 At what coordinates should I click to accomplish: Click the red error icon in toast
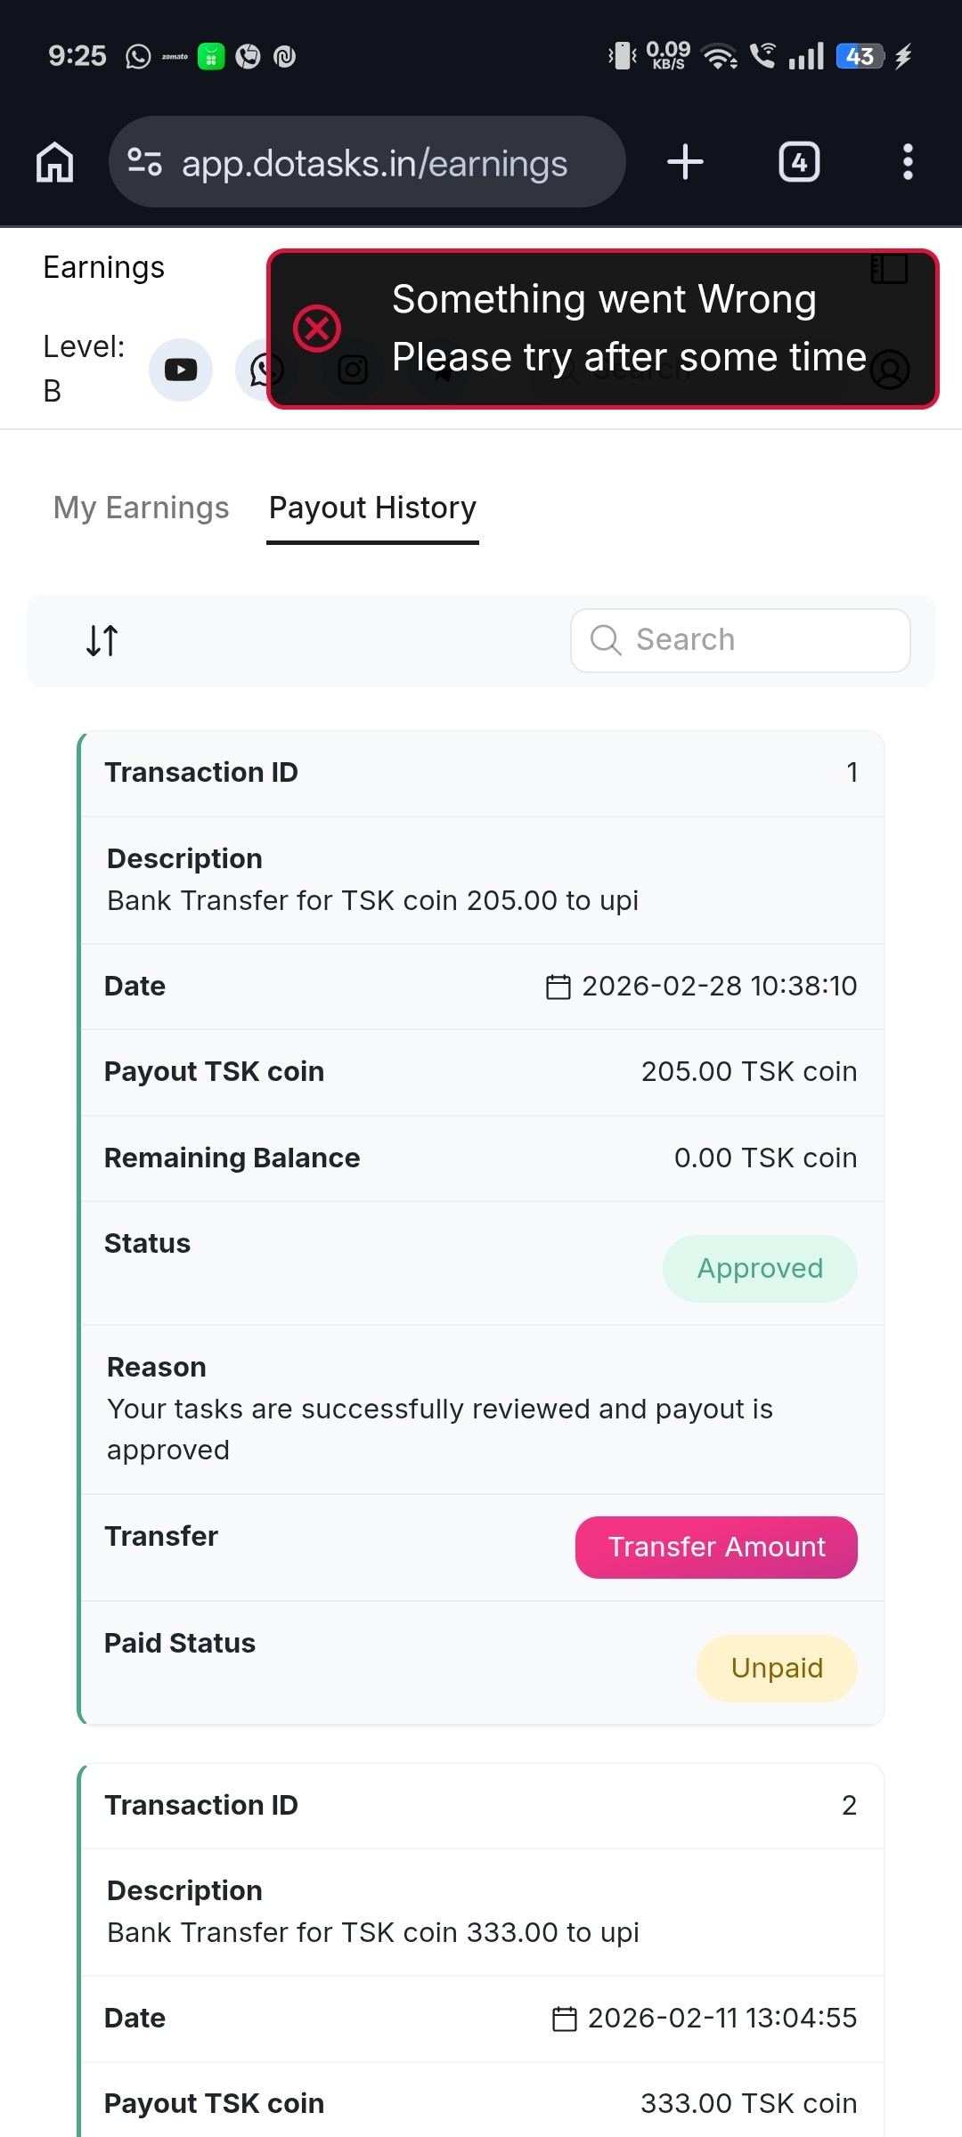(317, 329)
